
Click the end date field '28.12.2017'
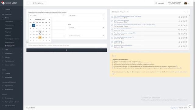pos(86,15)
